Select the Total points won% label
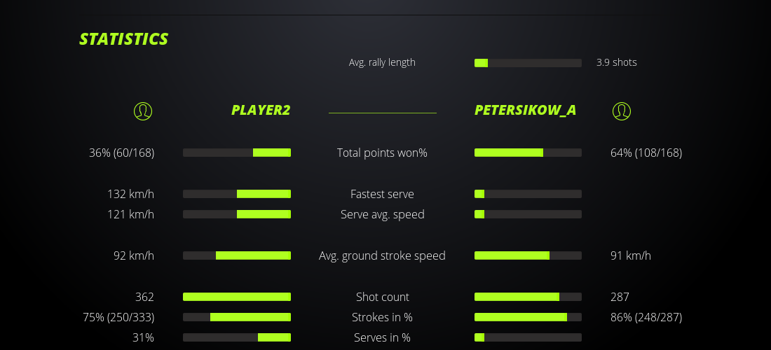Screen dimensions: 771x350 pos(382,153)
